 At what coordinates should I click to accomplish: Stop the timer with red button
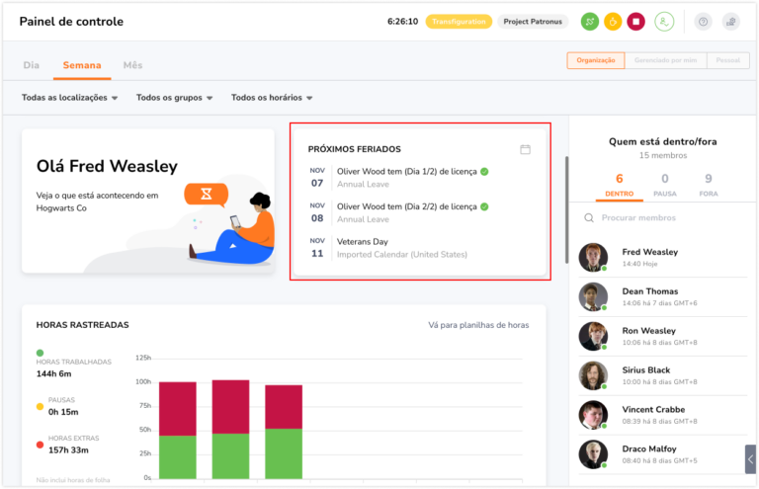click(x=635, y=22)
